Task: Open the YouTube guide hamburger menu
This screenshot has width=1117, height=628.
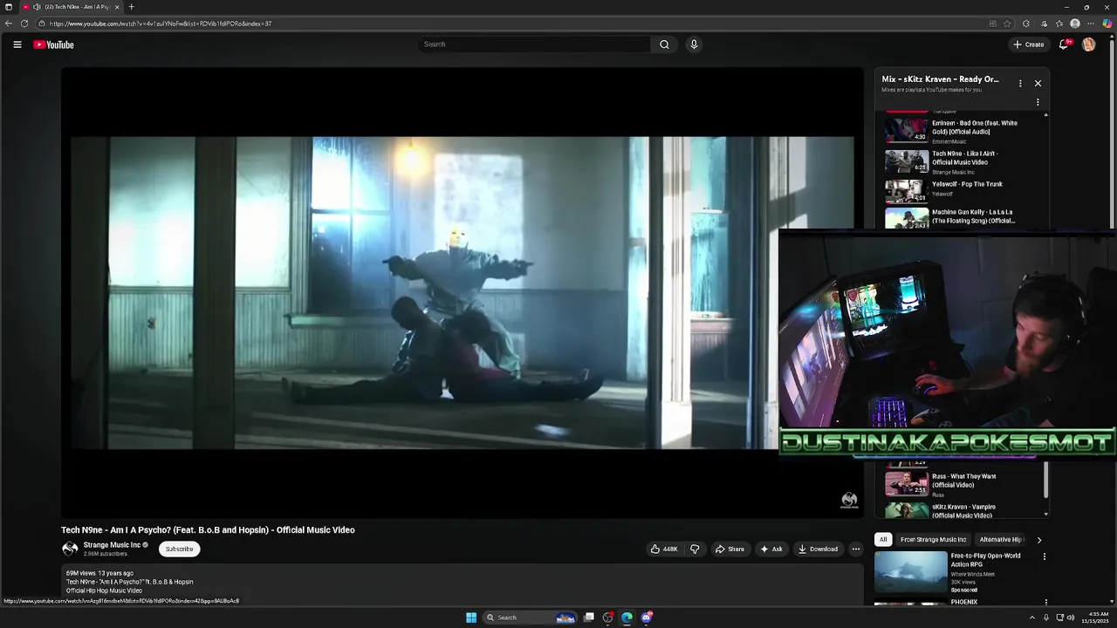Action: point(17,44)
